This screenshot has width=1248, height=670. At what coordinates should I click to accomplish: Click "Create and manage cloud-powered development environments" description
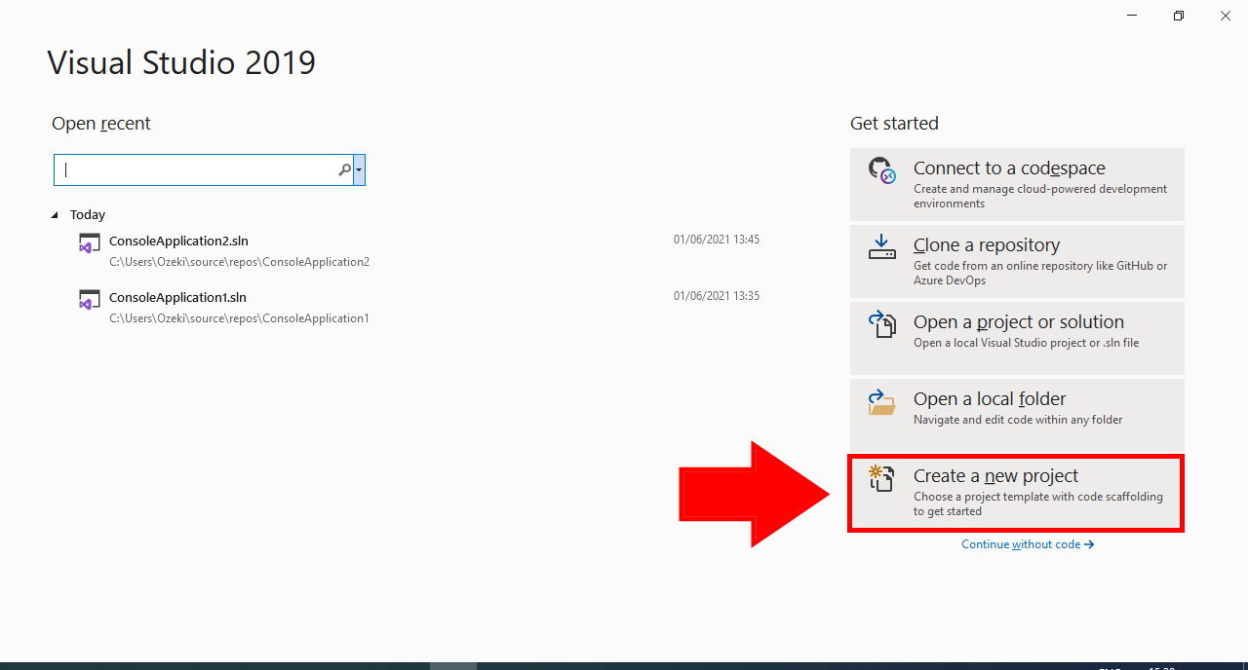pyautogui.click(x=1040, y=197)
